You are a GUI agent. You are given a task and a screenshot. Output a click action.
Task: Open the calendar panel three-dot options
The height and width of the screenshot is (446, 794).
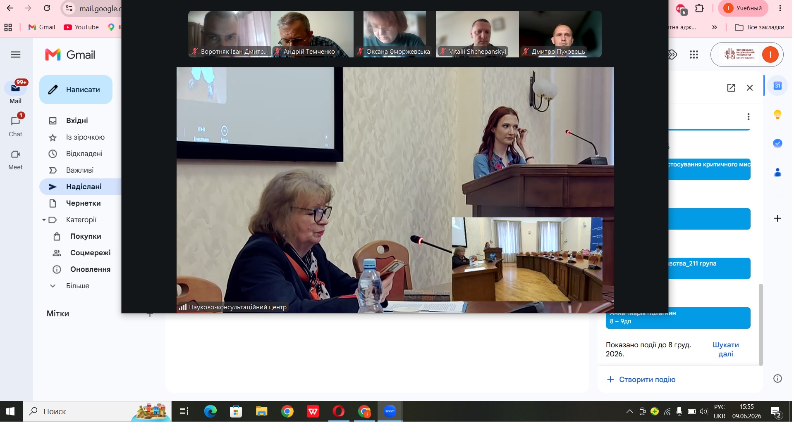[749, 116]
